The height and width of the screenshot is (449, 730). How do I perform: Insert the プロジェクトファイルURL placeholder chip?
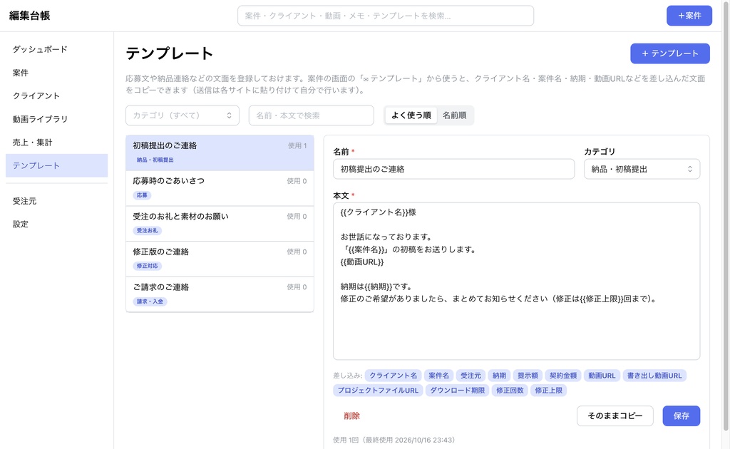(x=378, y=391)
